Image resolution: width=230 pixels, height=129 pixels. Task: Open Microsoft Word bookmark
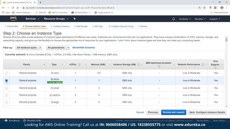pyautogui.click(x=81, y=13)
